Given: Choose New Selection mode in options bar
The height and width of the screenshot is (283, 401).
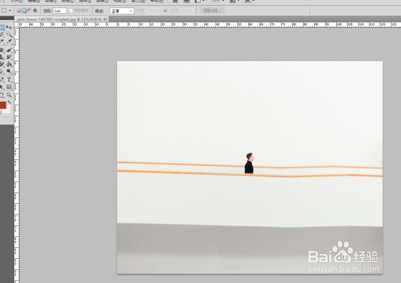Looking at the screenshot, I should [18, 10].
